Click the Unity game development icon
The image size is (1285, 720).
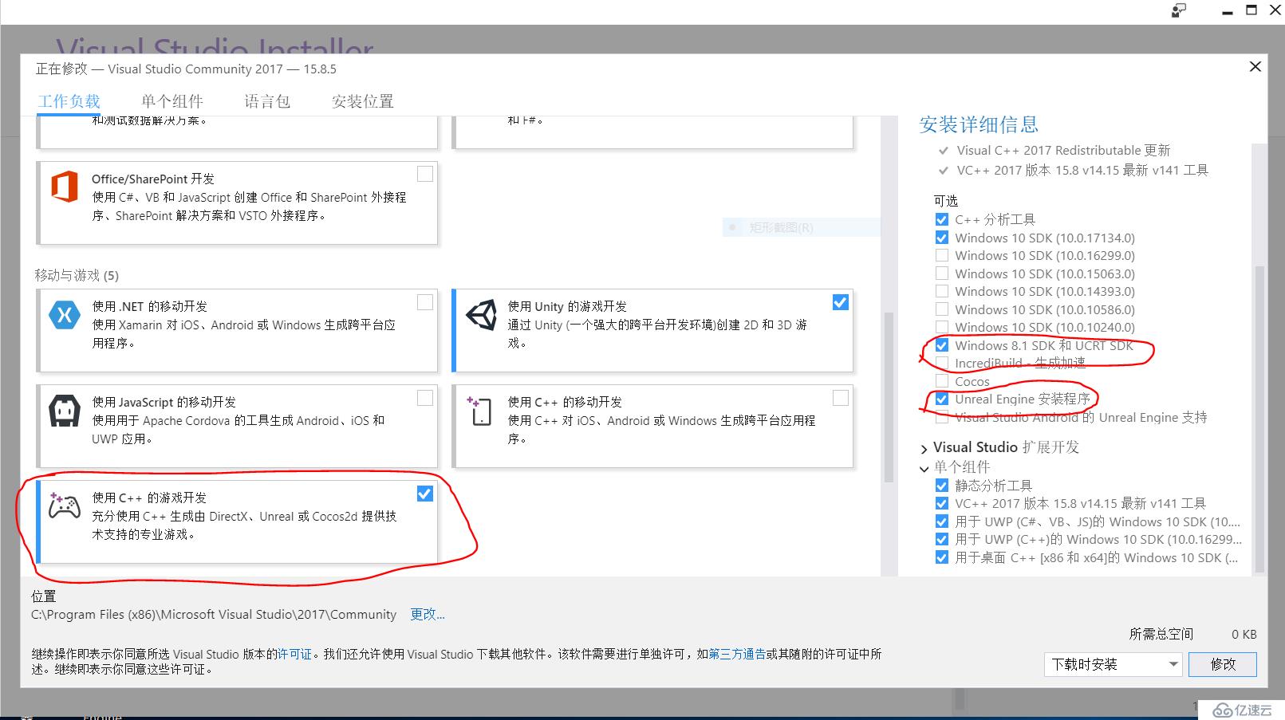pos(481,316)
